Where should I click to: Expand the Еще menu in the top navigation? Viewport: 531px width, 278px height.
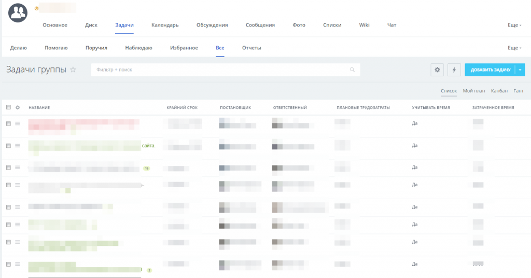(x=514, y=25)
